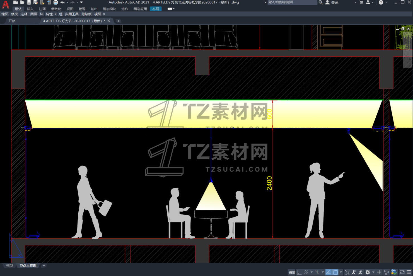
Task: Toggle Isometric drafting in status bar
Action: tap(317, 272)
